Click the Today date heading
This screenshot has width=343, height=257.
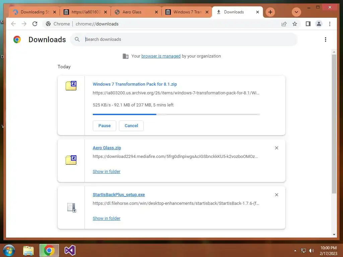point(64,67)
